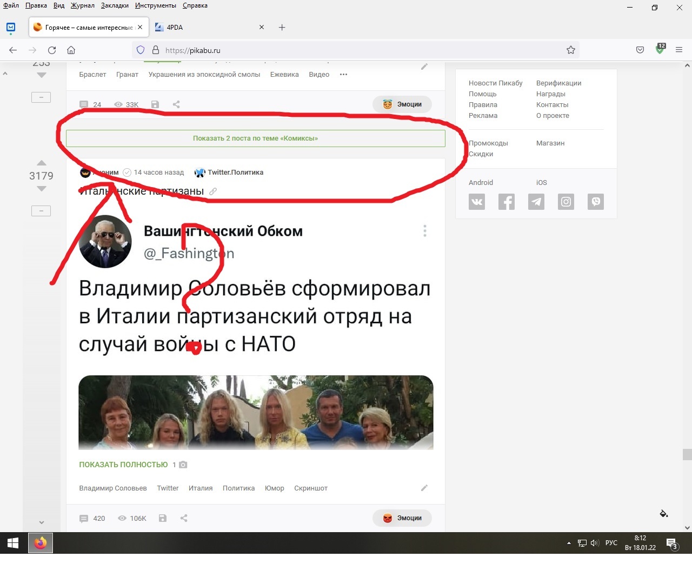Click the Firefox taskbar icon
Image resolution: width=692 pixels, height=570 pixels.
pos(41,543)
